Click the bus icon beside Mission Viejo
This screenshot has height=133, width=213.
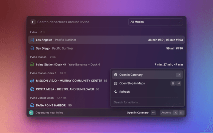coord(32,81)
